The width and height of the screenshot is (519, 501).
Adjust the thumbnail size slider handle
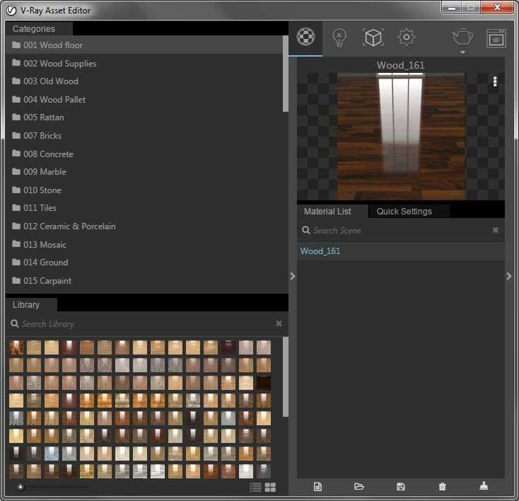(21, 487)
